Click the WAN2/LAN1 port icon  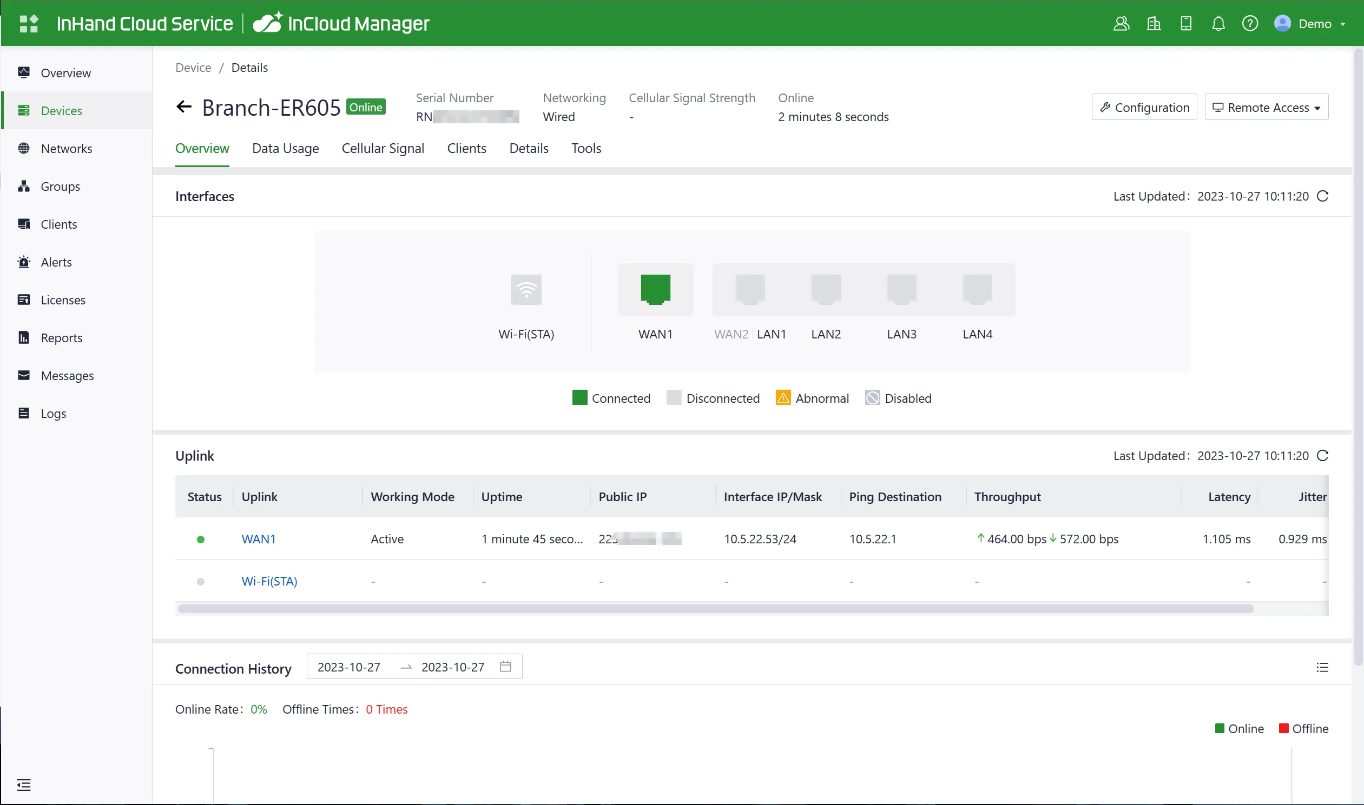750,289
